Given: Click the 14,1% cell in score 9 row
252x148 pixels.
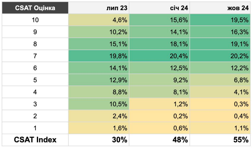Looking at the screenshot, I should (159, 32).
